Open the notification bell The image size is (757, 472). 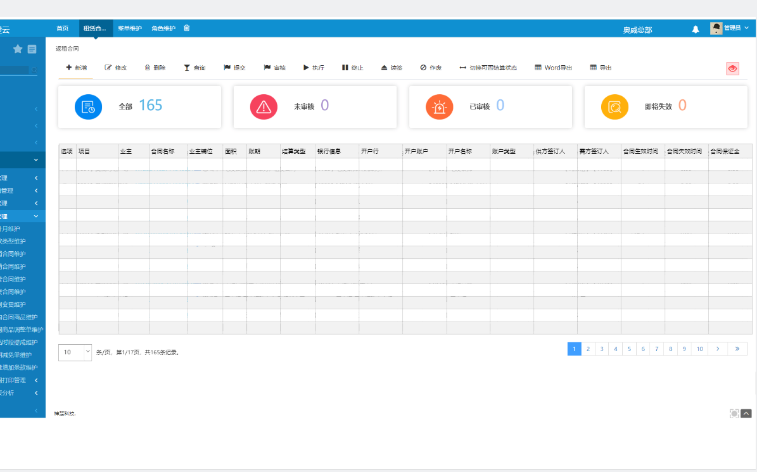(x=695, y=29)
